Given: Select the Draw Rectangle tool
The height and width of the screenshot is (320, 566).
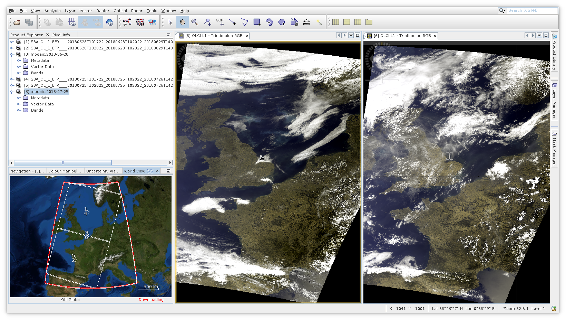Looking at the screenshot, I should [257, 22].
